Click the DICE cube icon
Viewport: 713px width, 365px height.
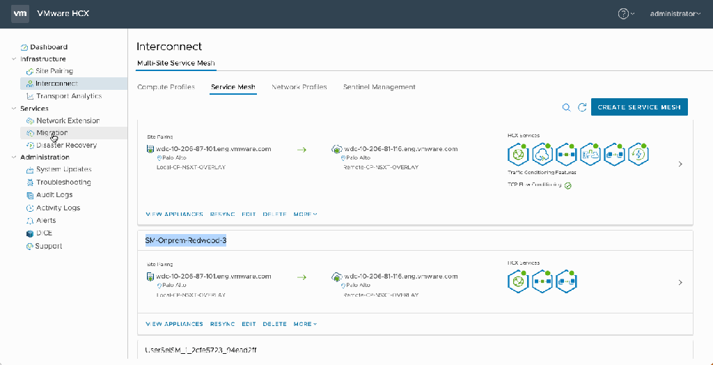coord(31,233)
